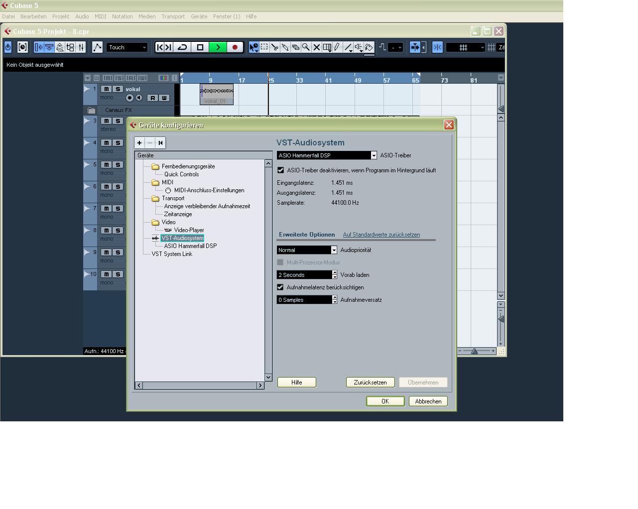The image size is (638, 509).
Task: Toggle the Snap on/off button
Action: [437, 47]
